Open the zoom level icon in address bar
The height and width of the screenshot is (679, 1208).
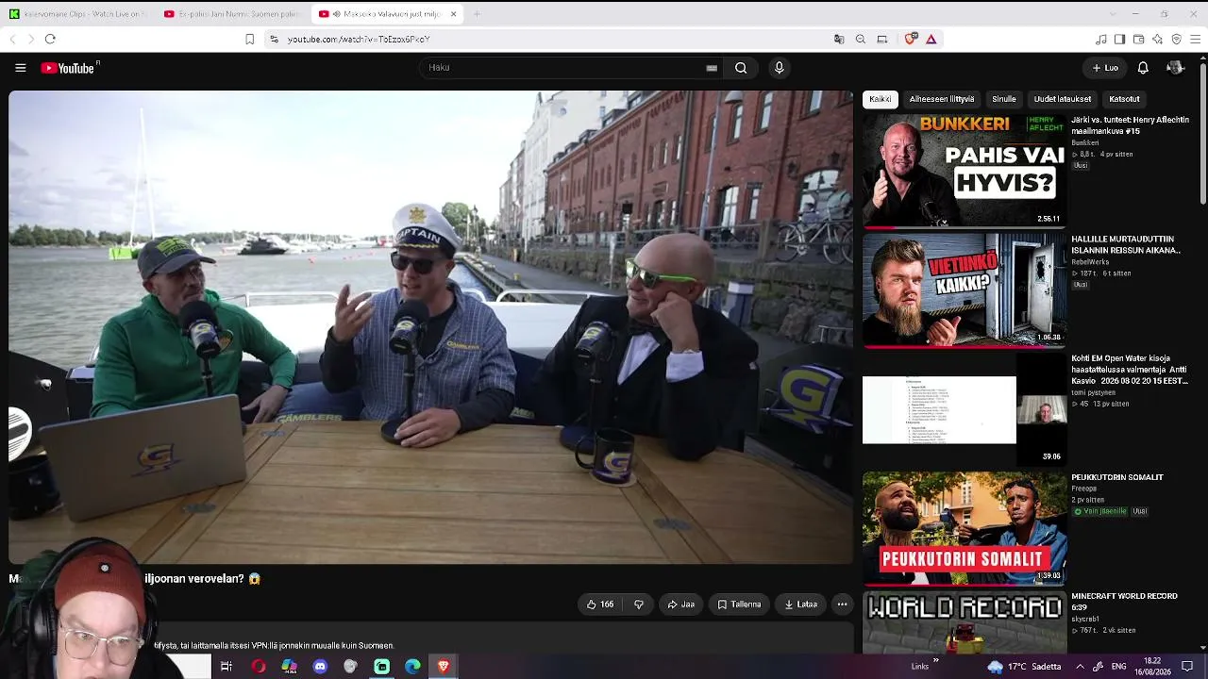click(861, 39)
